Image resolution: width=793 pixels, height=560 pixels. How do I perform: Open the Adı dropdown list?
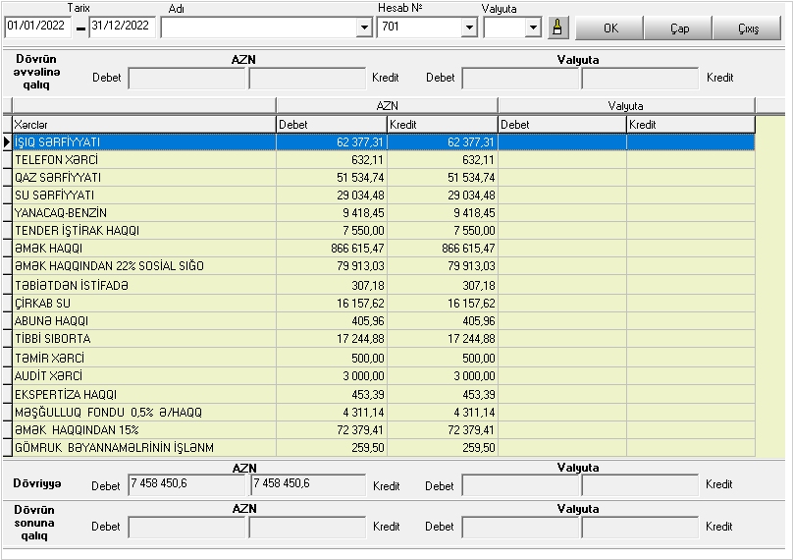click(364, 28)
